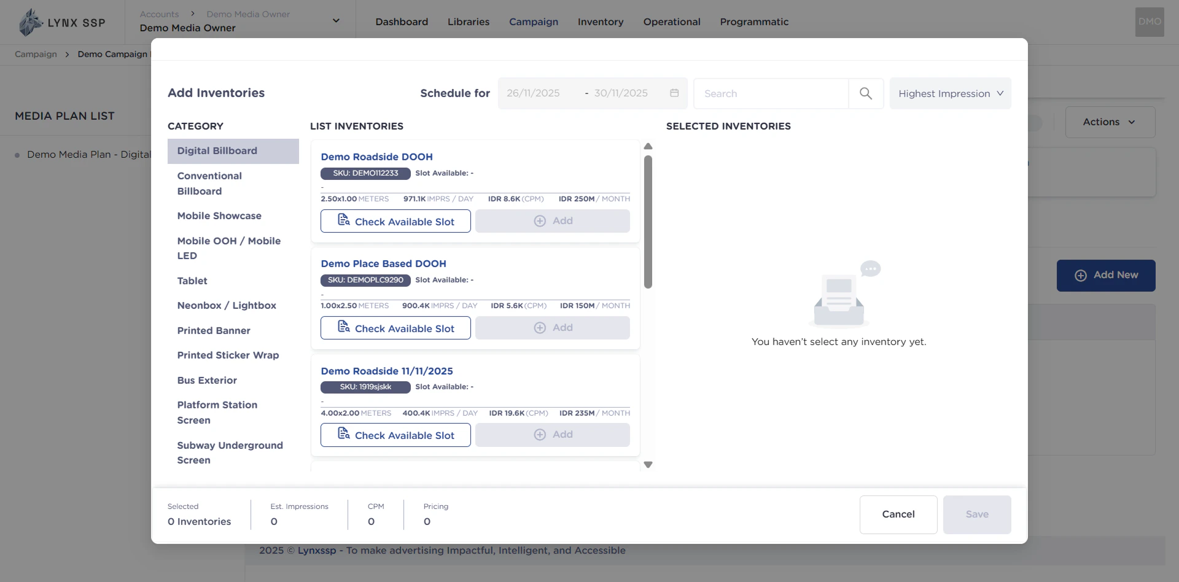Image resolution: width=1179 pixels, height=582 pixels.
Task: Click the Search input field
Action: 771,93
